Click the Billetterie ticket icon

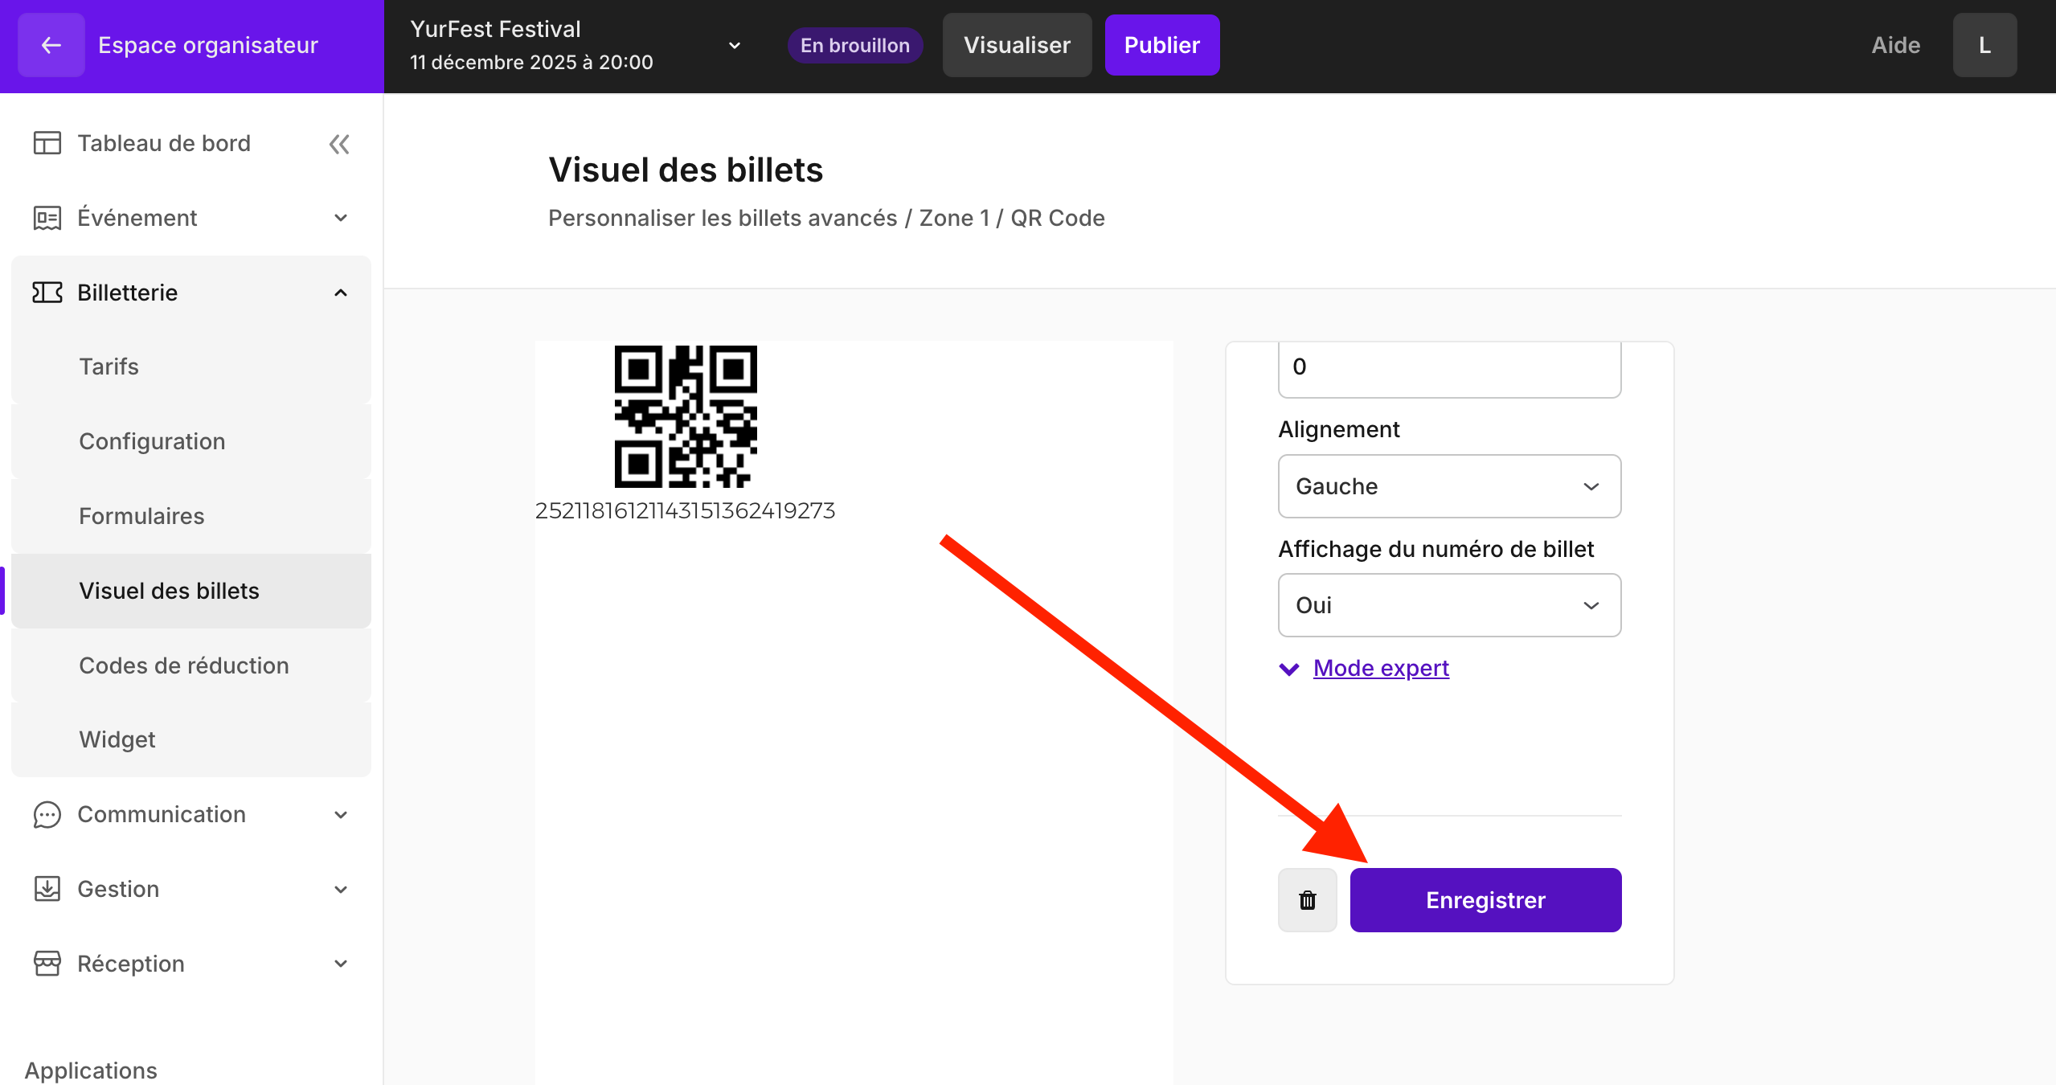(x=47, y=293)
